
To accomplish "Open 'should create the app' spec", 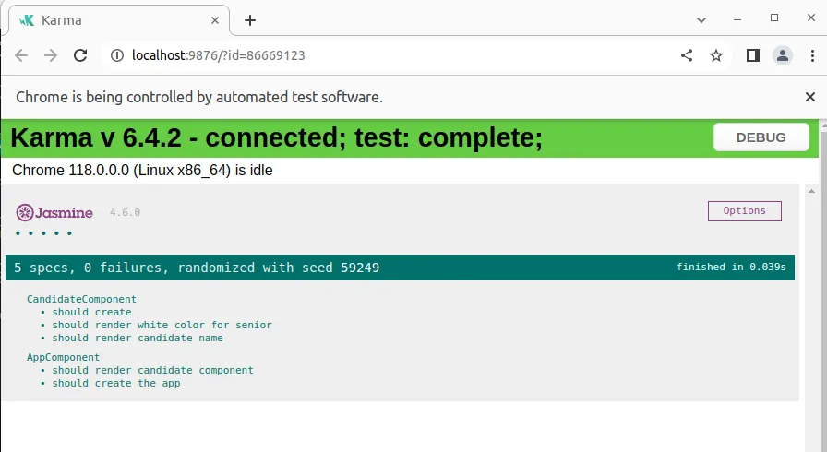I will click(116, 383).
